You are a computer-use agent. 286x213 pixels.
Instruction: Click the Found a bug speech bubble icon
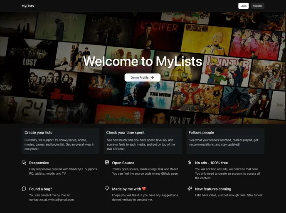[24, 188]
